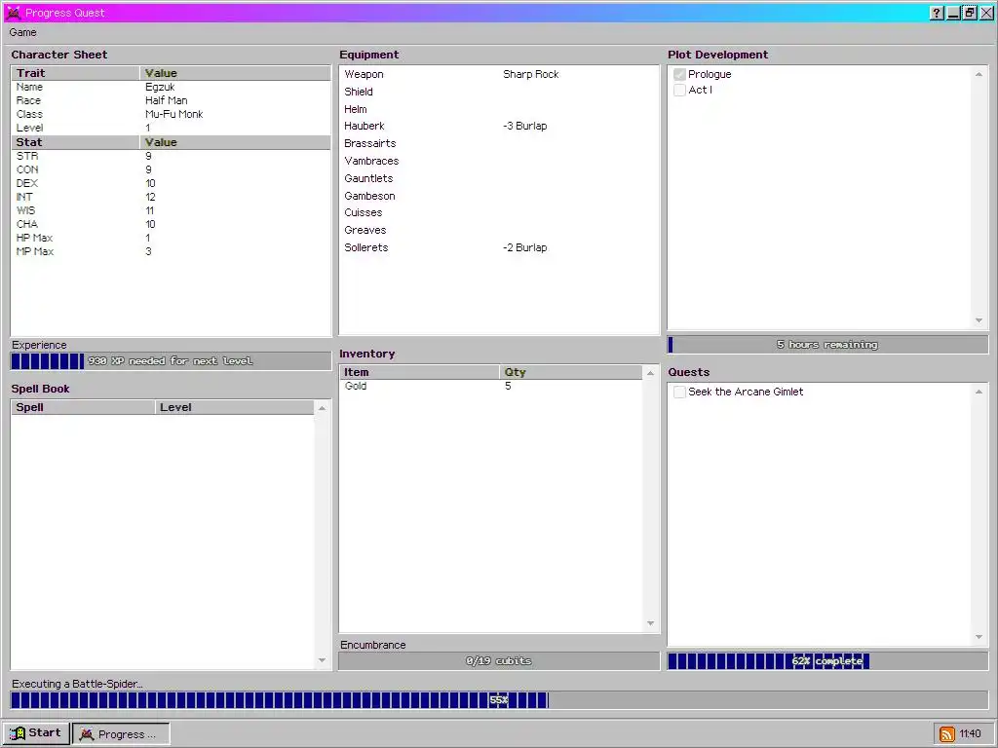
Task: Click the Encumbrance cubits bar
Action: [x=499, y=661]
